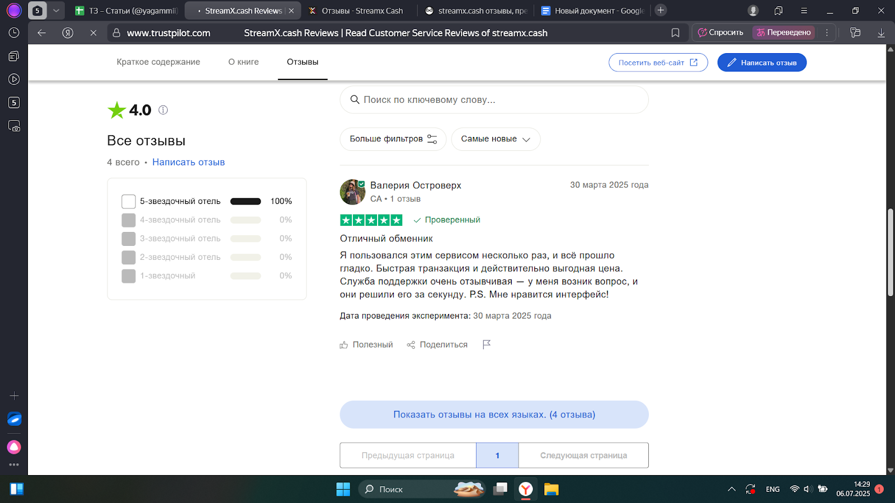Open reviewer name Валерия Островерх

(x=416, y=186)
